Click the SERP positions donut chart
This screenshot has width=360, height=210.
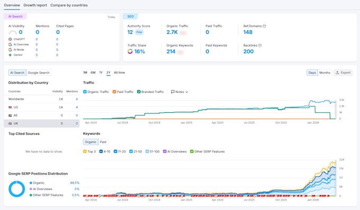point(17,189)
